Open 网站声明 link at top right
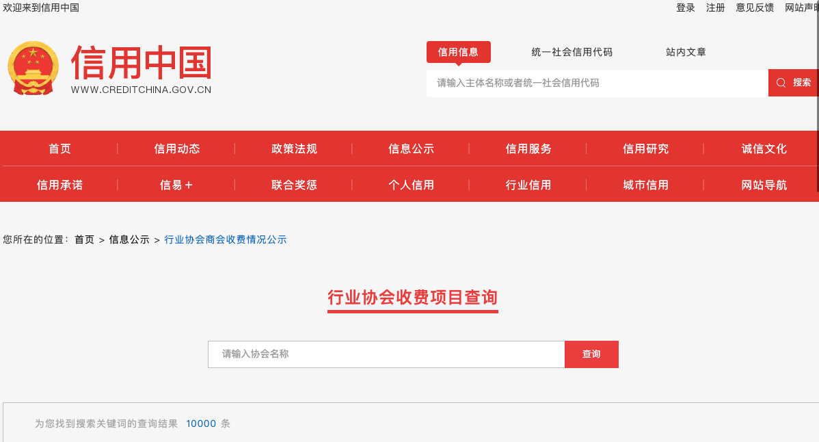The image size is (819, 442). pos(802,8)
